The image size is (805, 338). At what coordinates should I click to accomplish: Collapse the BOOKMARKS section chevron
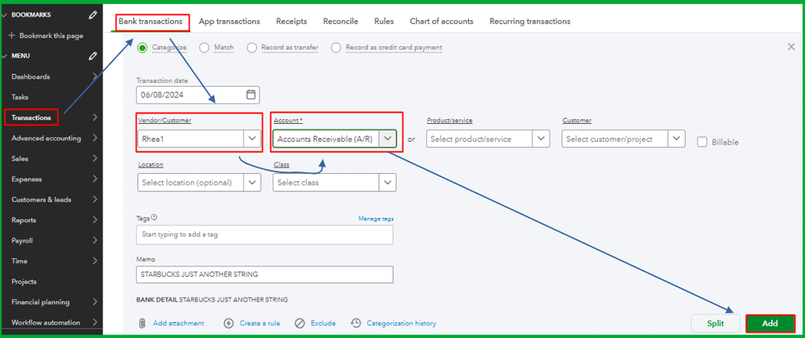4,14
